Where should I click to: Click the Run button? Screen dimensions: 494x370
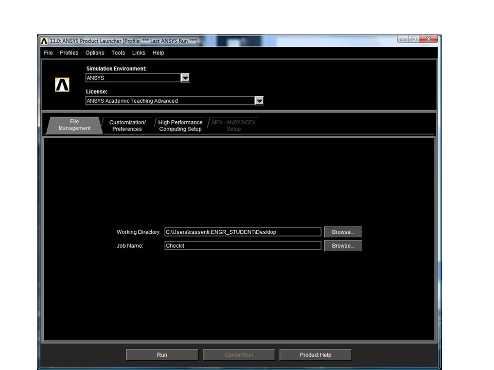(x=162, y=355)
